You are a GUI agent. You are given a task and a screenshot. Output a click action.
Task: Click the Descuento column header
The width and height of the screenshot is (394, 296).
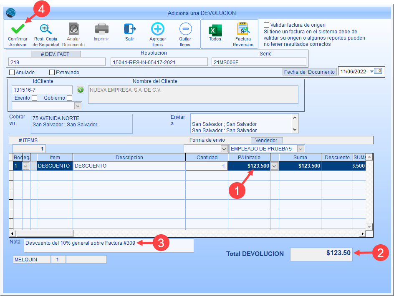[337, 158]
